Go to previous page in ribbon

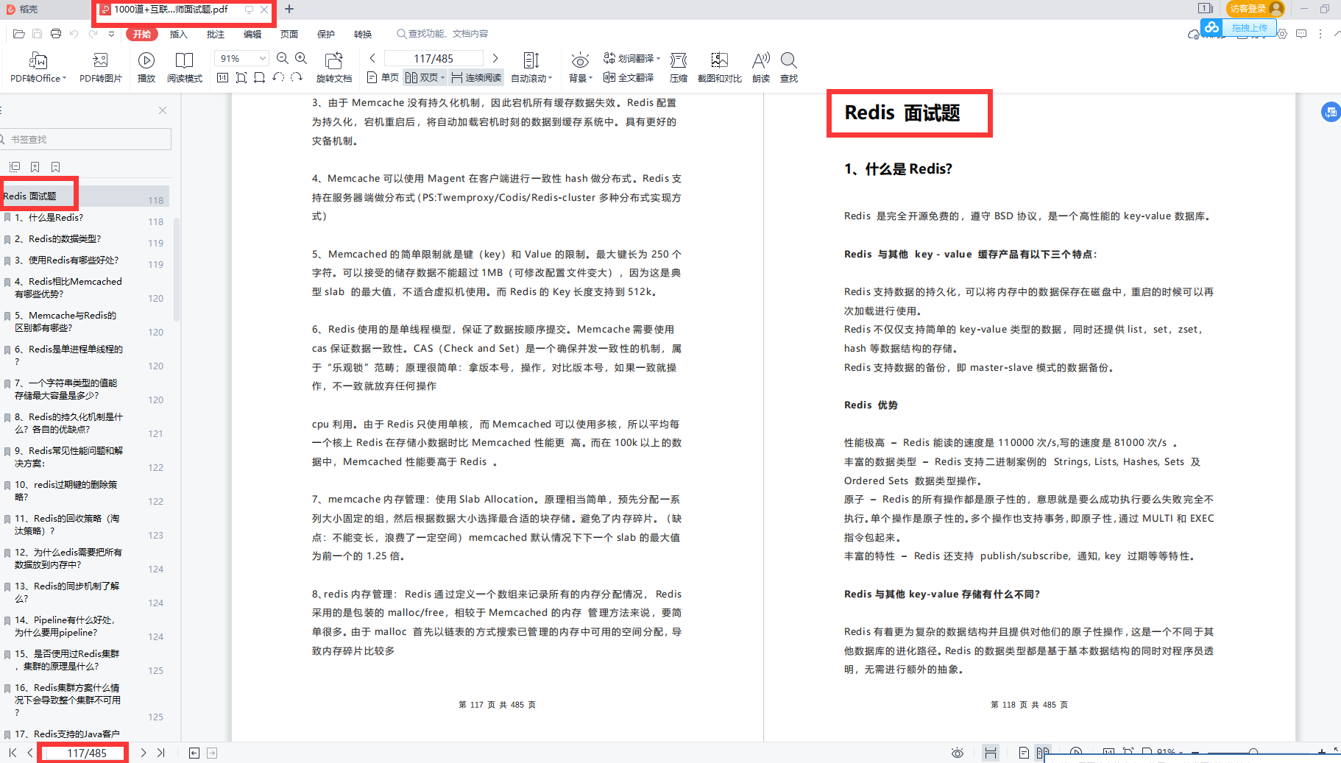click(372, 58)
